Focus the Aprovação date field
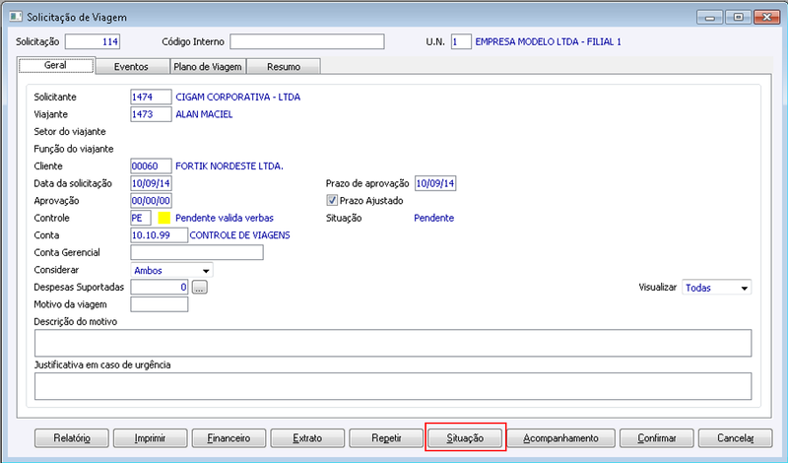 click(x=151, y=201)
